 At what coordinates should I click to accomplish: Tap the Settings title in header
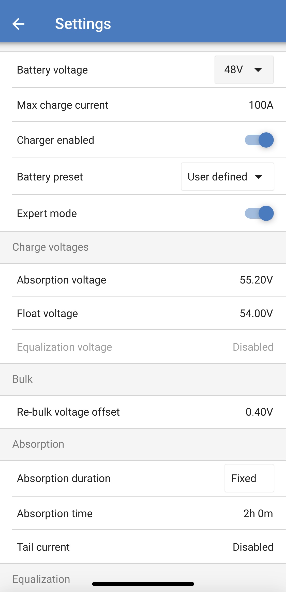coord(83,24)
